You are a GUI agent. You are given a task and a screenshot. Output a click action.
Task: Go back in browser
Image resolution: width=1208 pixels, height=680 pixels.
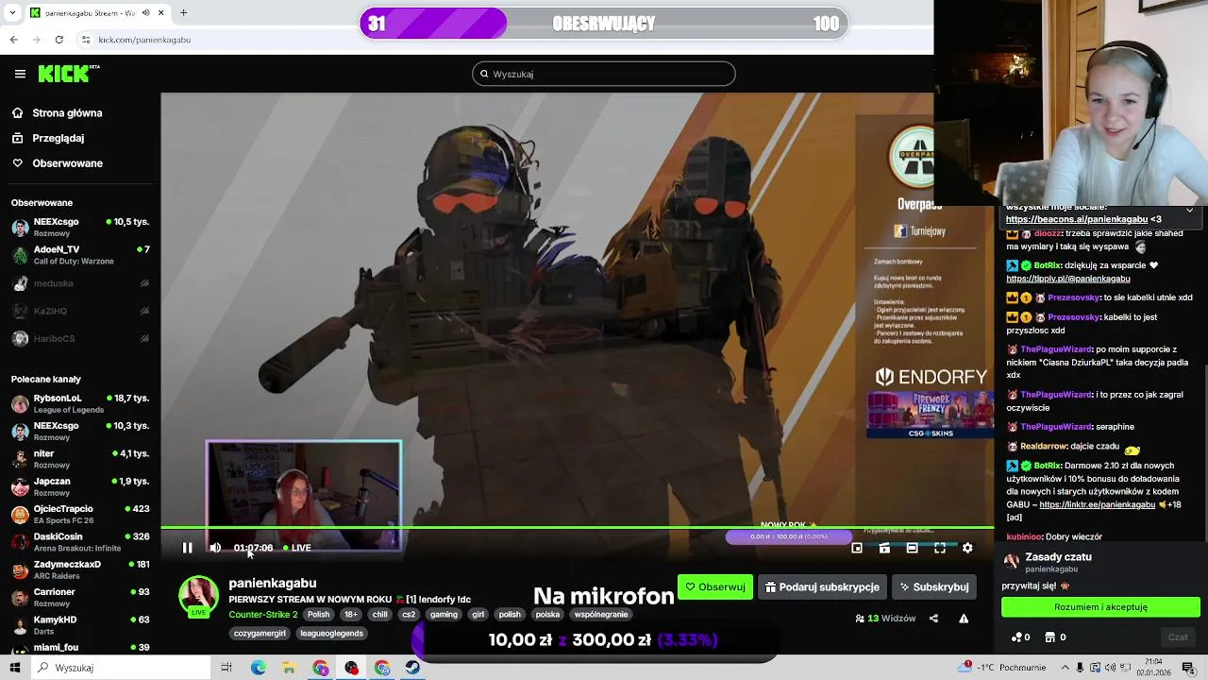13,40
